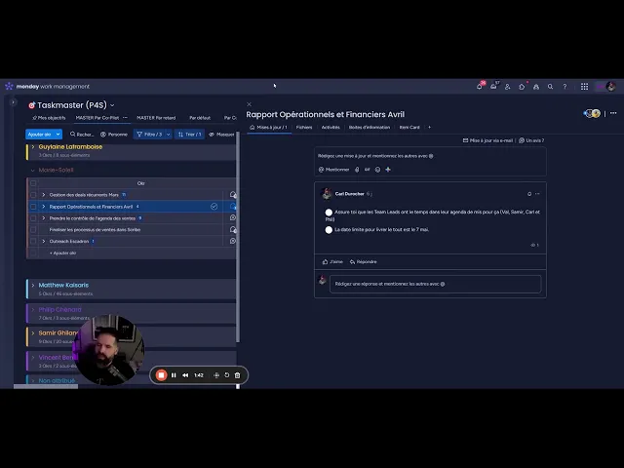Delete the recording with trash icon
Screen dimensions: 624x468
238,374
